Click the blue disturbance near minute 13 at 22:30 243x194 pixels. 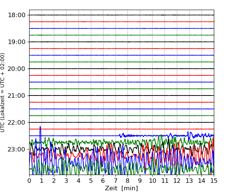point(190,135)
